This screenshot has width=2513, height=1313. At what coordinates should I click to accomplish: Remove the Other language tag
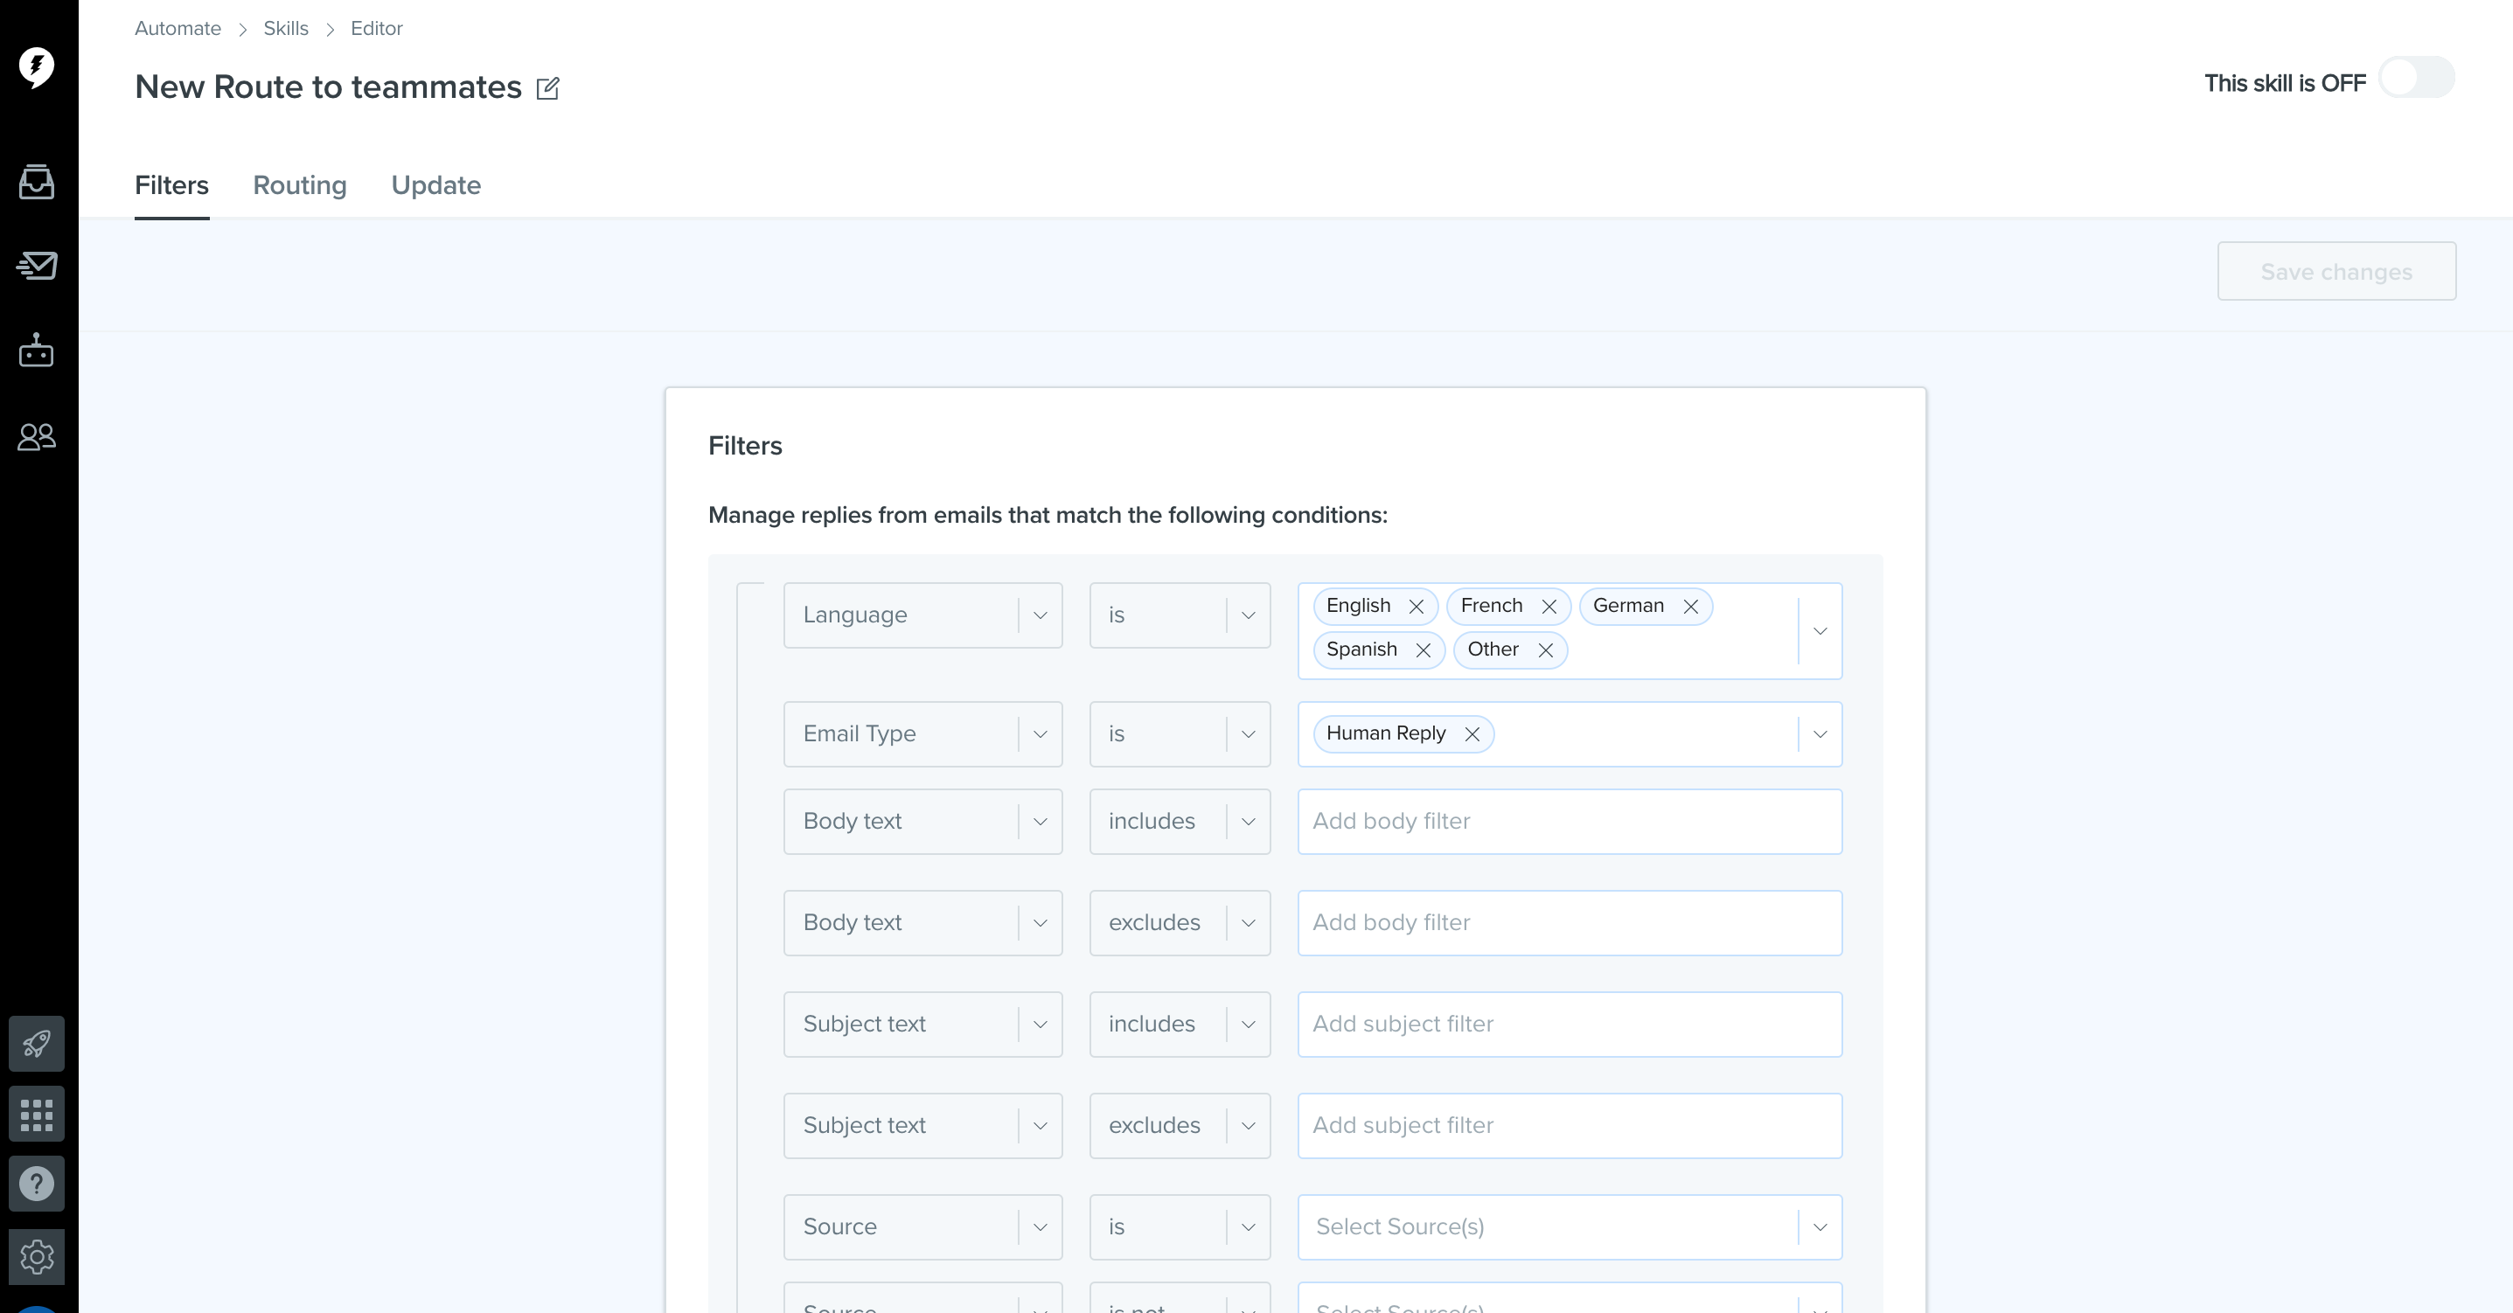pyautogui.click(x=1545, y=650)
